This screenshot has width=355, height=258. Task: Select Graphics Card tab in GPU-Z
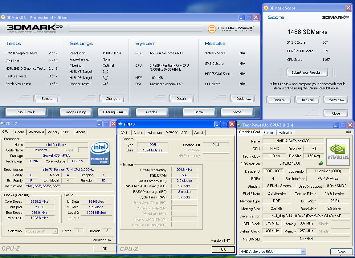pyautogui.click(x=250, y=132)
